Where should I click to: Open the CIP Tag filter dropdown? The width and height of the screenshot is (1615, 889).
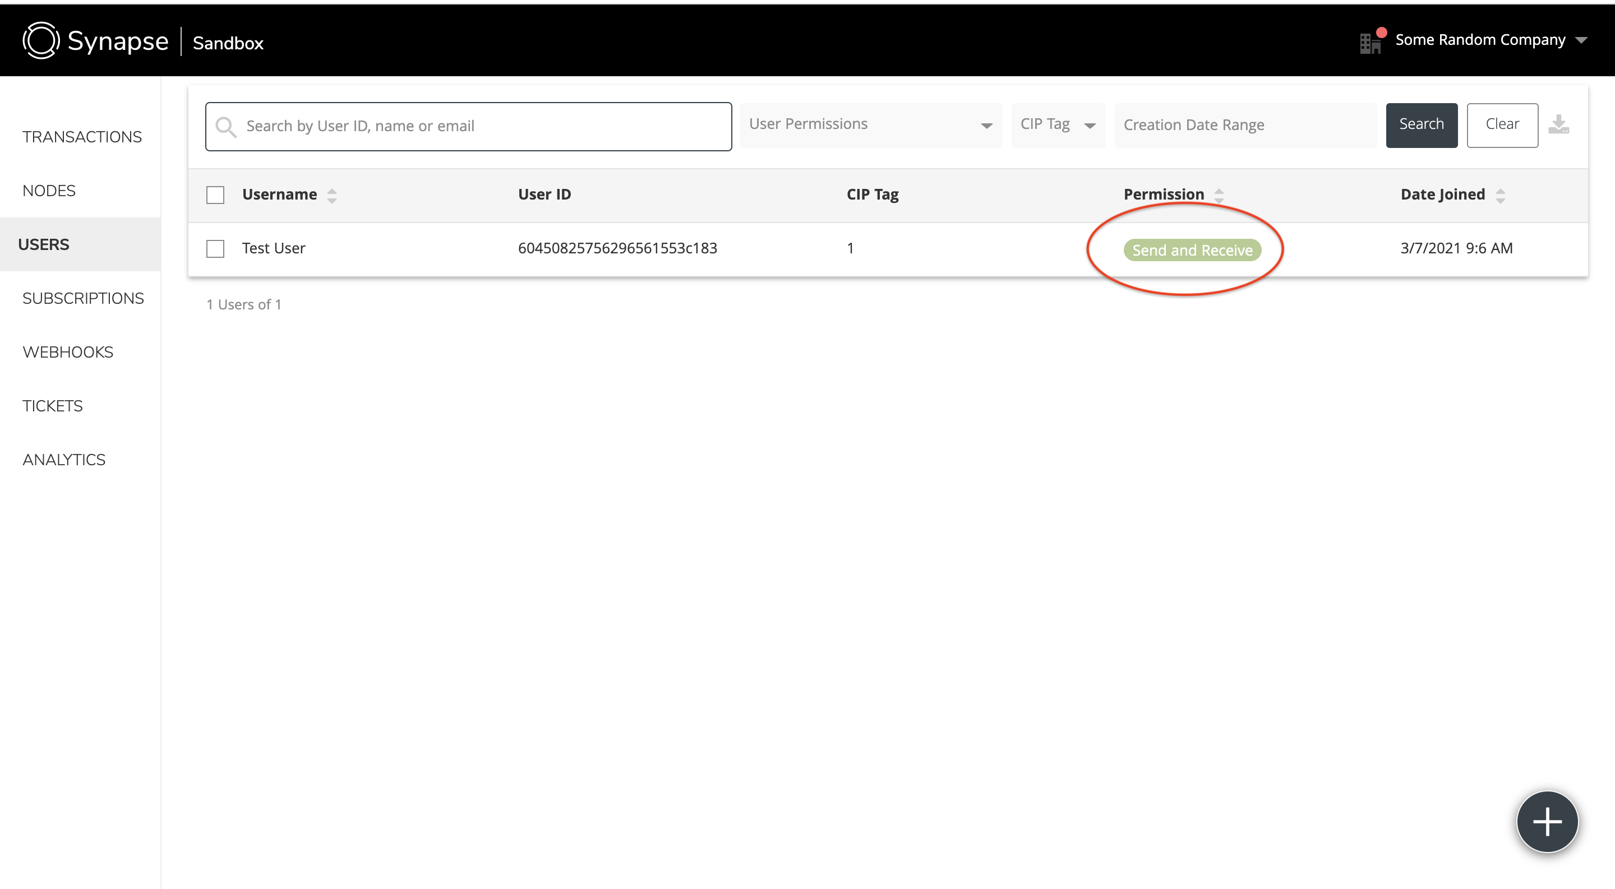1058,124
